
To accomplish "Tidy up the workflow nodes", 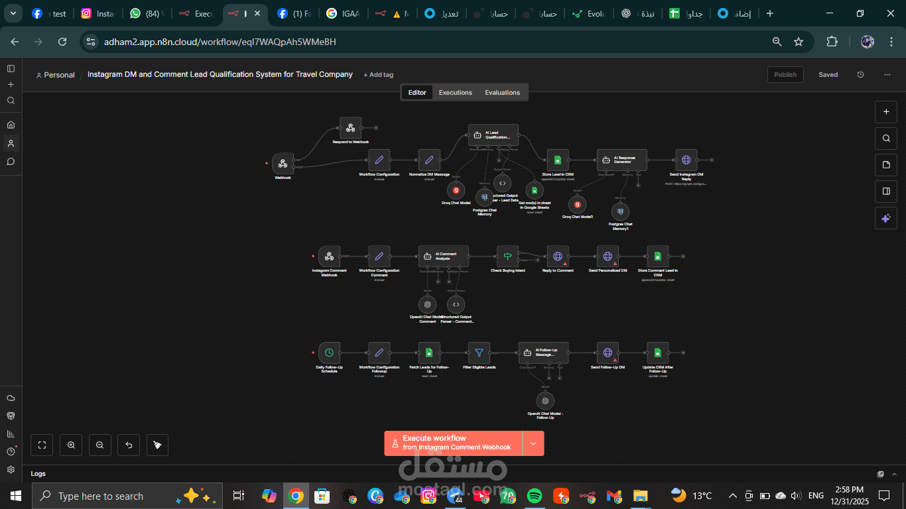I will pyautogui.click(x=157, y=445).
